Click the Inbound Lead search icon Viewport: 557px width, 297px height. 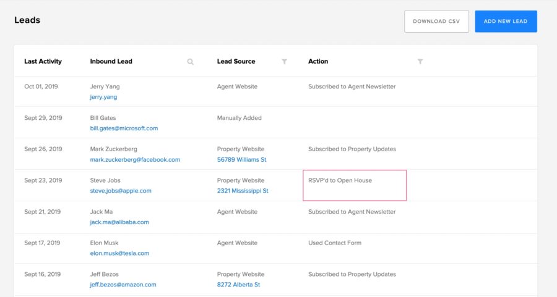pos(191,62)
